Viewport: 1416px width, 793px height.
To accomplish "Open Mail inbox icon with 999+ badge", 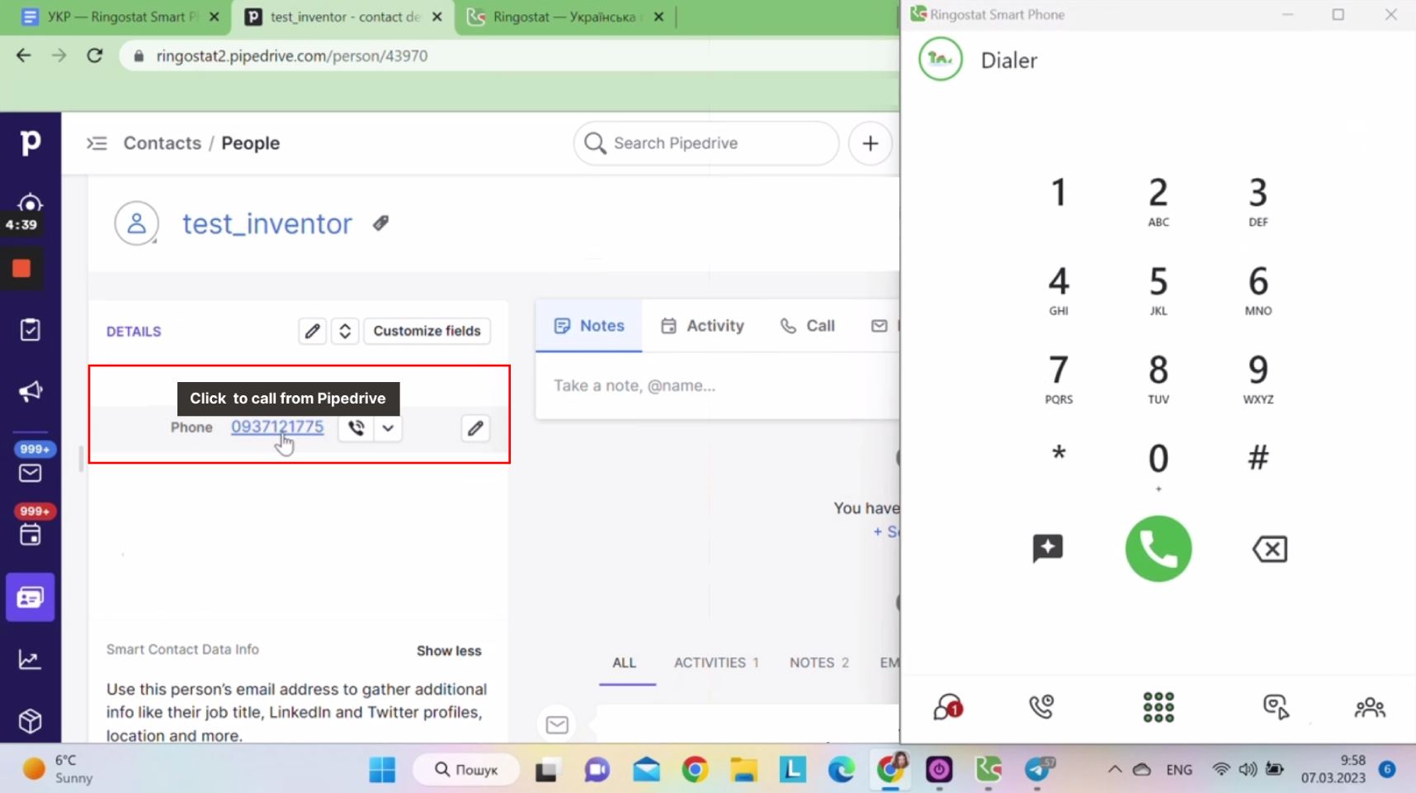I will [x=31, y=473].
